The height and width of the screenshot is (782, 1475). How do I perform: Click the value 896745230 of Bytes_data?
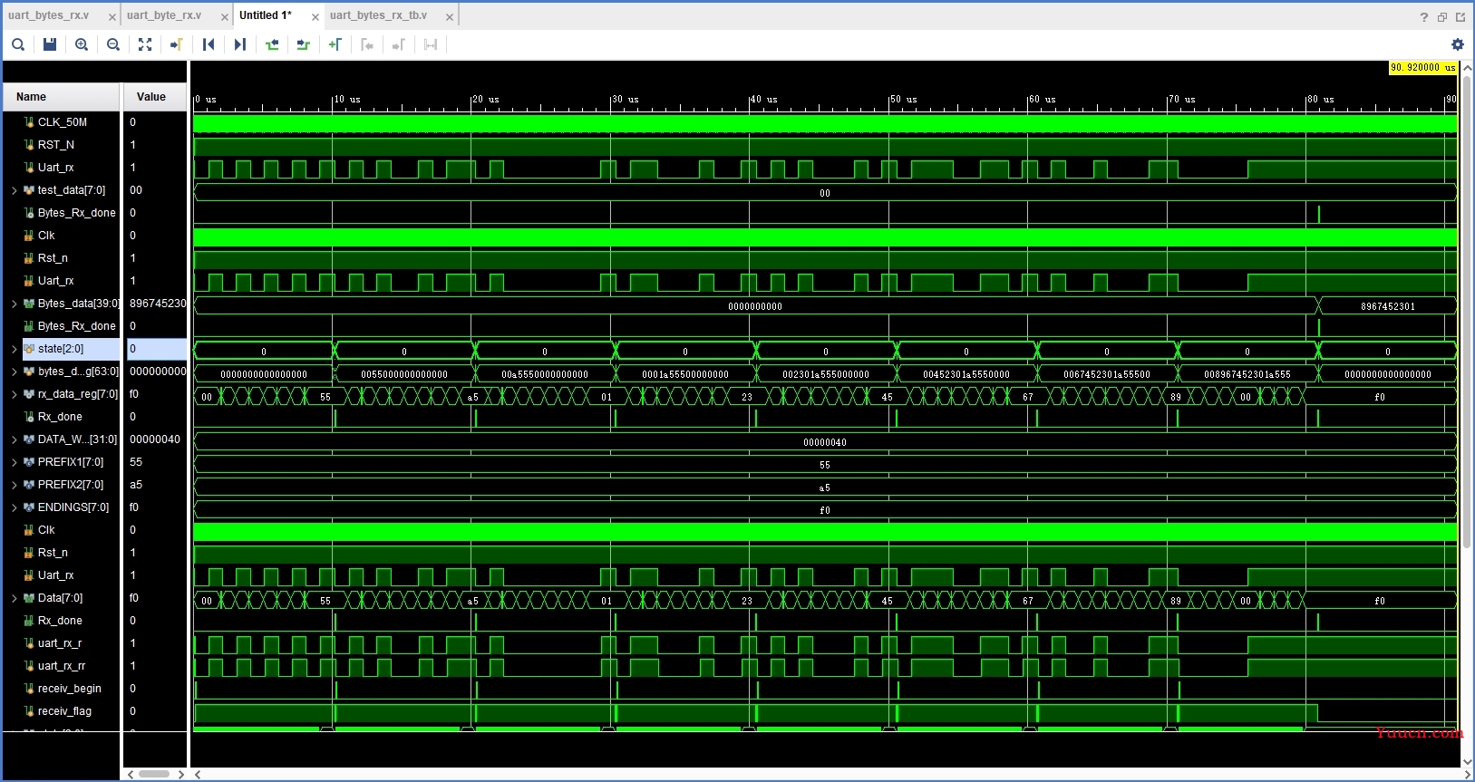(x=158, y=304)
